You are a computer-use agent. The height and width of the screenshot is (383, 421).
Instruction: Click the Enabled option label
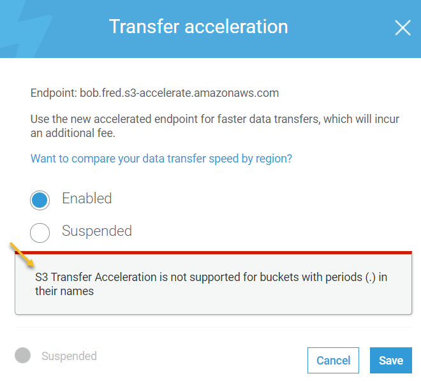(87, 199)
